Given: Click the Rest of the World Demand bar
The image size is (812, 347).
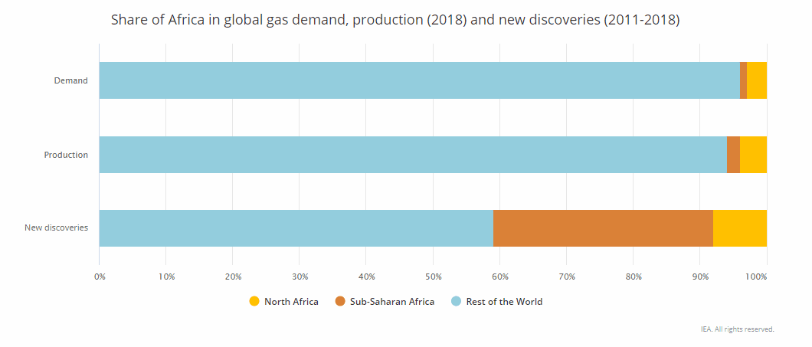Looking at the screenshot, I should click(x=419, y=80).
